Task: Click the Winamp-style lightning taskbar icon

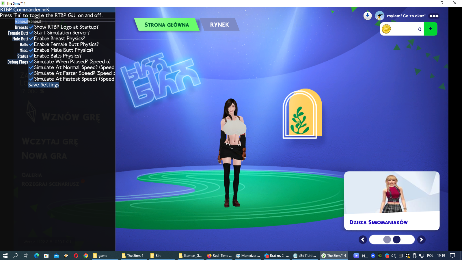Action: [66, 256]
